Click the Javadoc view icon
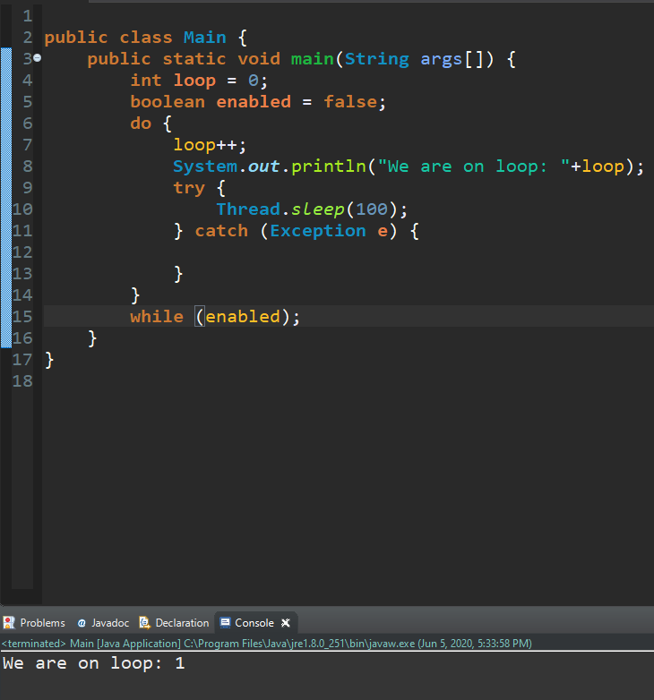 coord(82,623)
